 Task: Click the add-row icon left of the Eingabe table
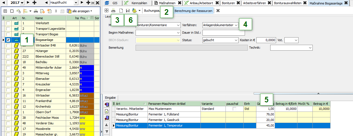click(107, 104)
